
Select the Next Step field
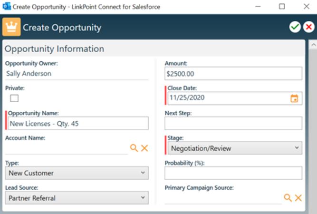tap(233, 124)
